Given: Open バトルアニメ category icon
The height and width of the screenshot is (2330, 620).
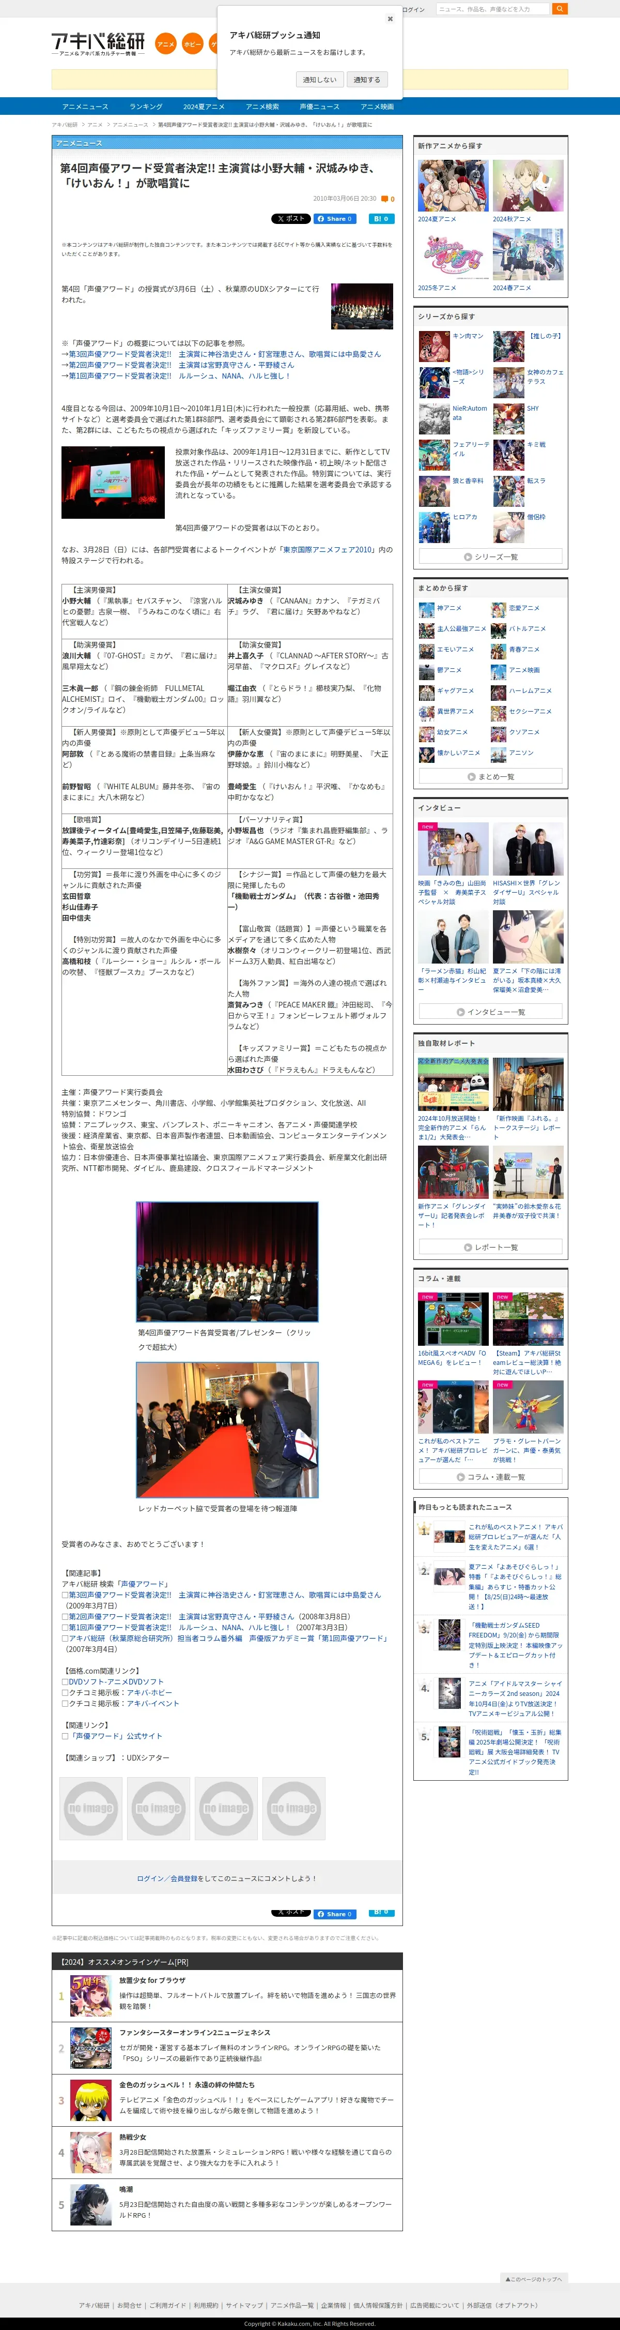Looking at the screenshot, I should click(x=499, y=630).
